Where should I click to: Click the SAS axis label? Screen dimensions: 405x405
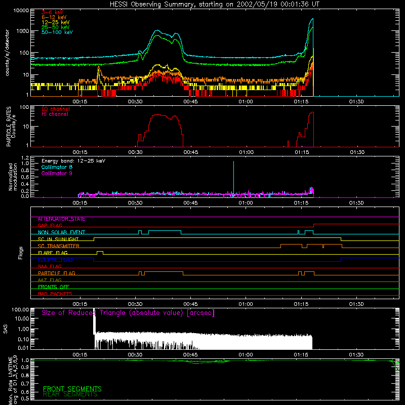tap(5, 329)
